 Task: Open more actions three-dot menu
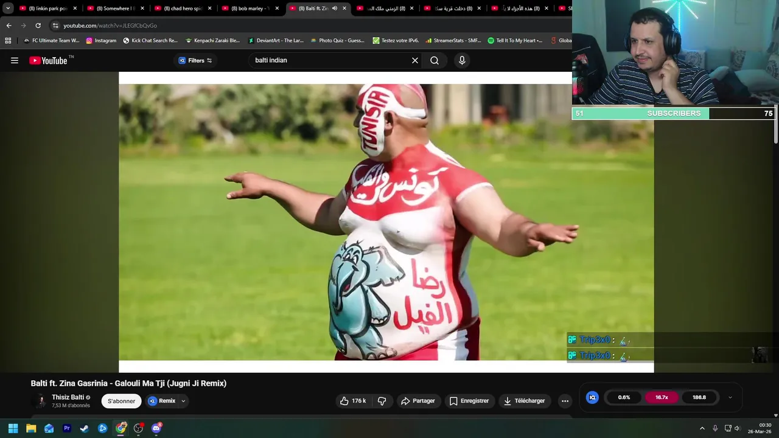(565, 401)
